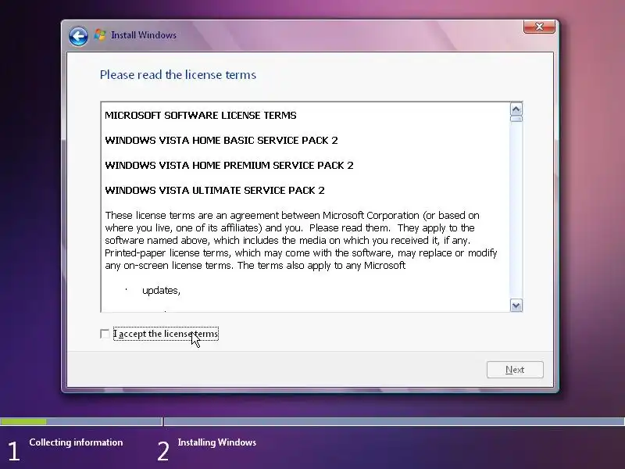Click the license agreement paragraph text

click(x=301, y=241)
